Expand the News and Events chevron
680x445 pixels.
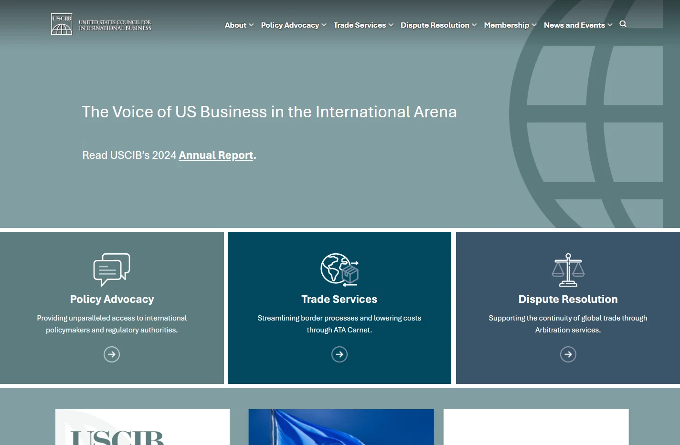point(610,25)
